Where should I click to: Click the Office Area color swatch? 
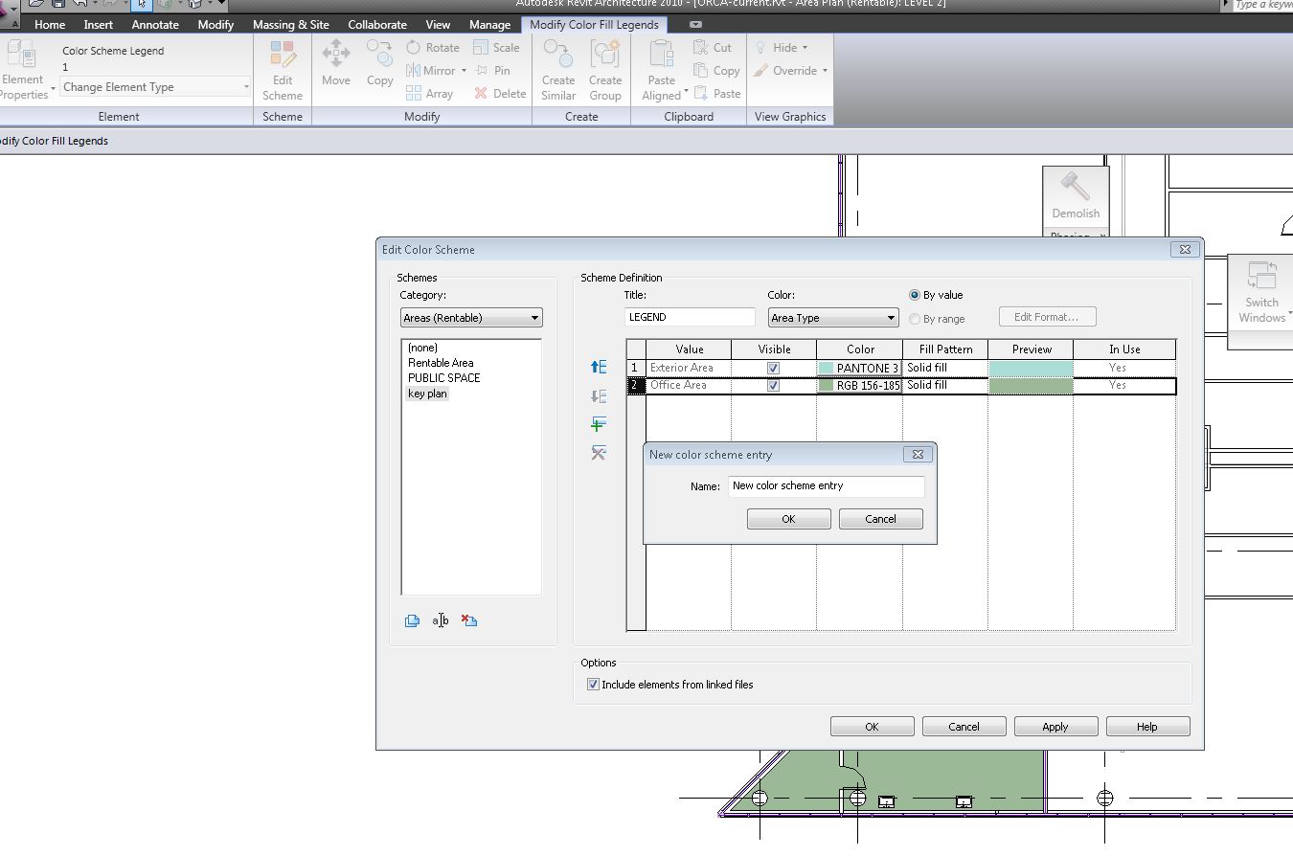coord(826,385)
